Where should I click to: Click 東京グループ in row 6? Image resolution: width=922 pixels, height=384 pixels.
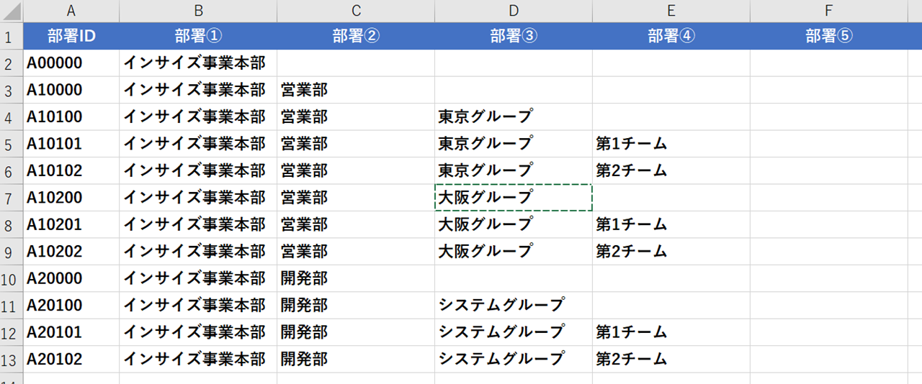514,170
